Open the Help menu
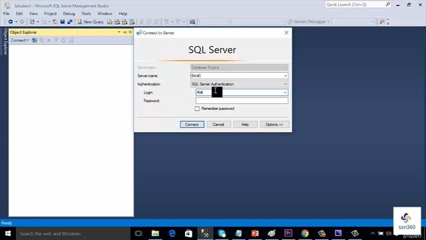Viewport: 426px width, 240px height. point(122,13)
